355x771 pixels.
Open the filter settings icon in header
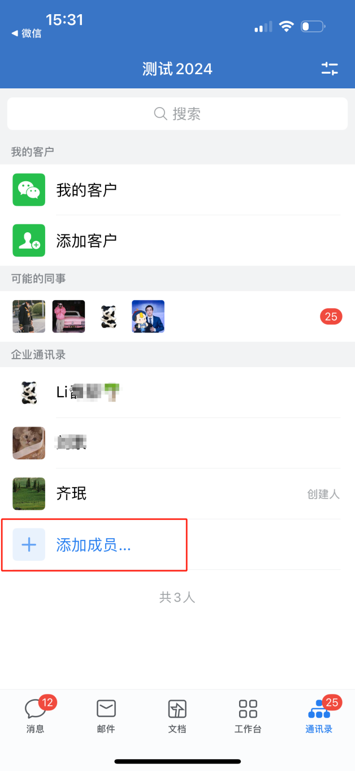pos(330,69)
